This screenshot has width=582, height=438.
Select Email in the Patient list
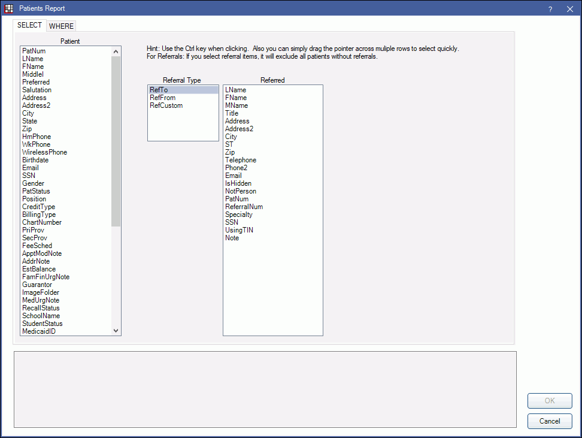point(66,168)
